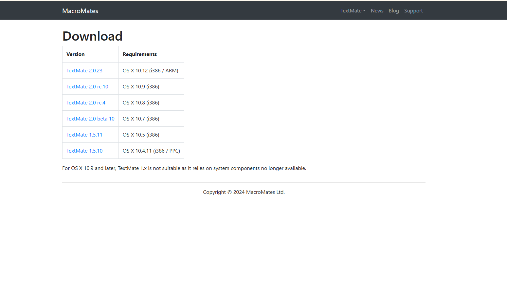507x295 pixels.
Task: Download TextMate 2.0.23
Action: click(84, 71)
